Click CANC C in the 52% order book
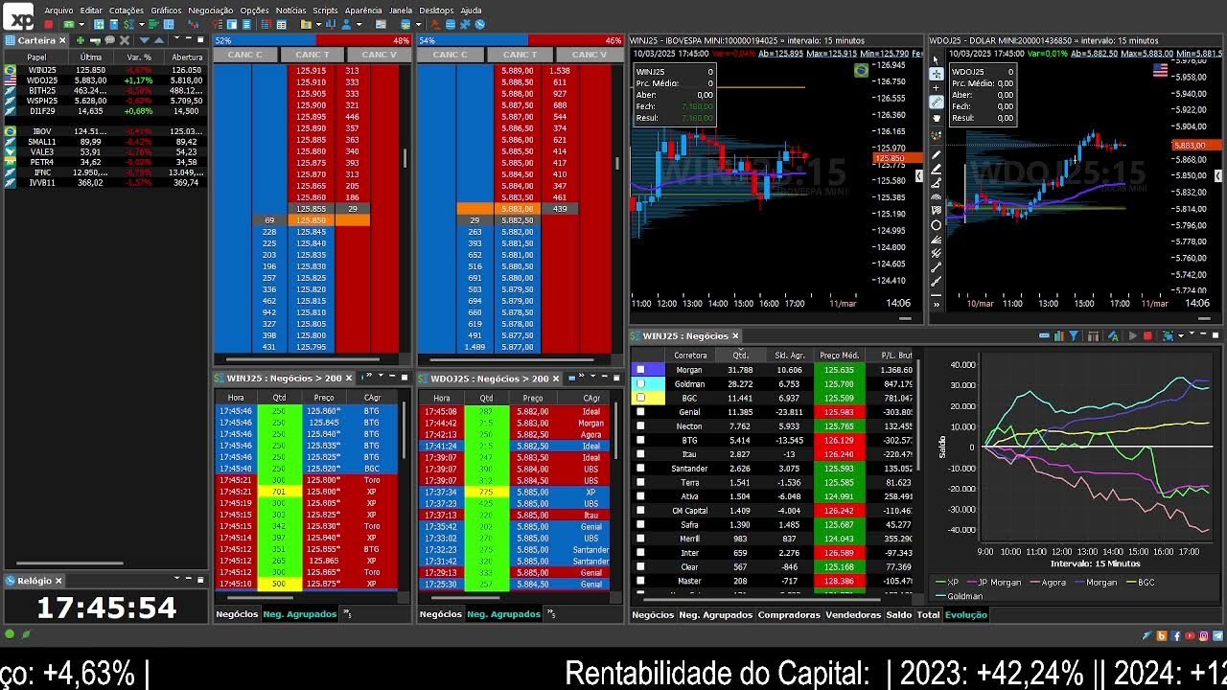This screenshot has height=690, width=1227. tap(244, 55)
